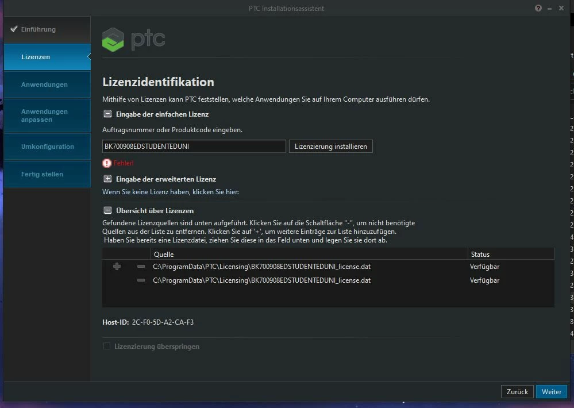Close the PTC Installationsassistent window

[561, 8]
